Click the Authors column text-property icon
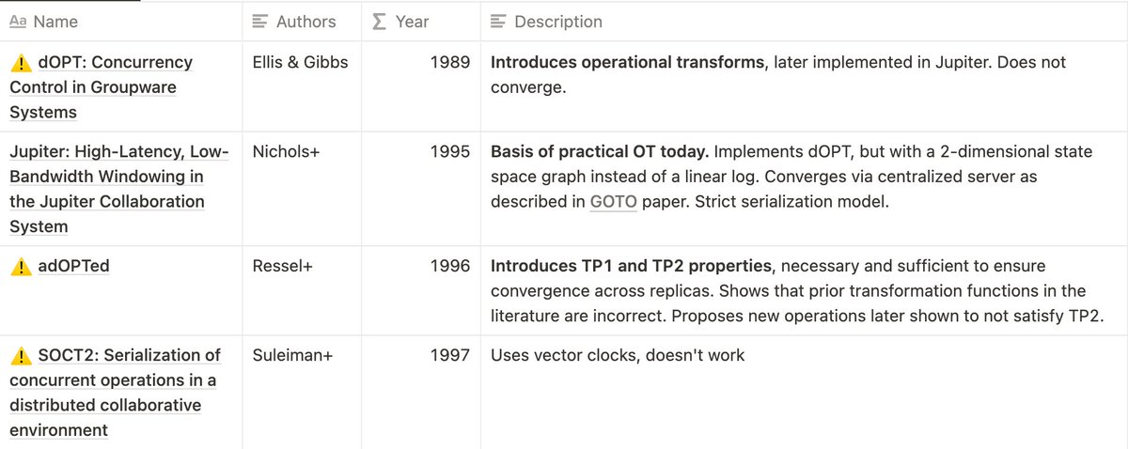 [x=260, y=21]
